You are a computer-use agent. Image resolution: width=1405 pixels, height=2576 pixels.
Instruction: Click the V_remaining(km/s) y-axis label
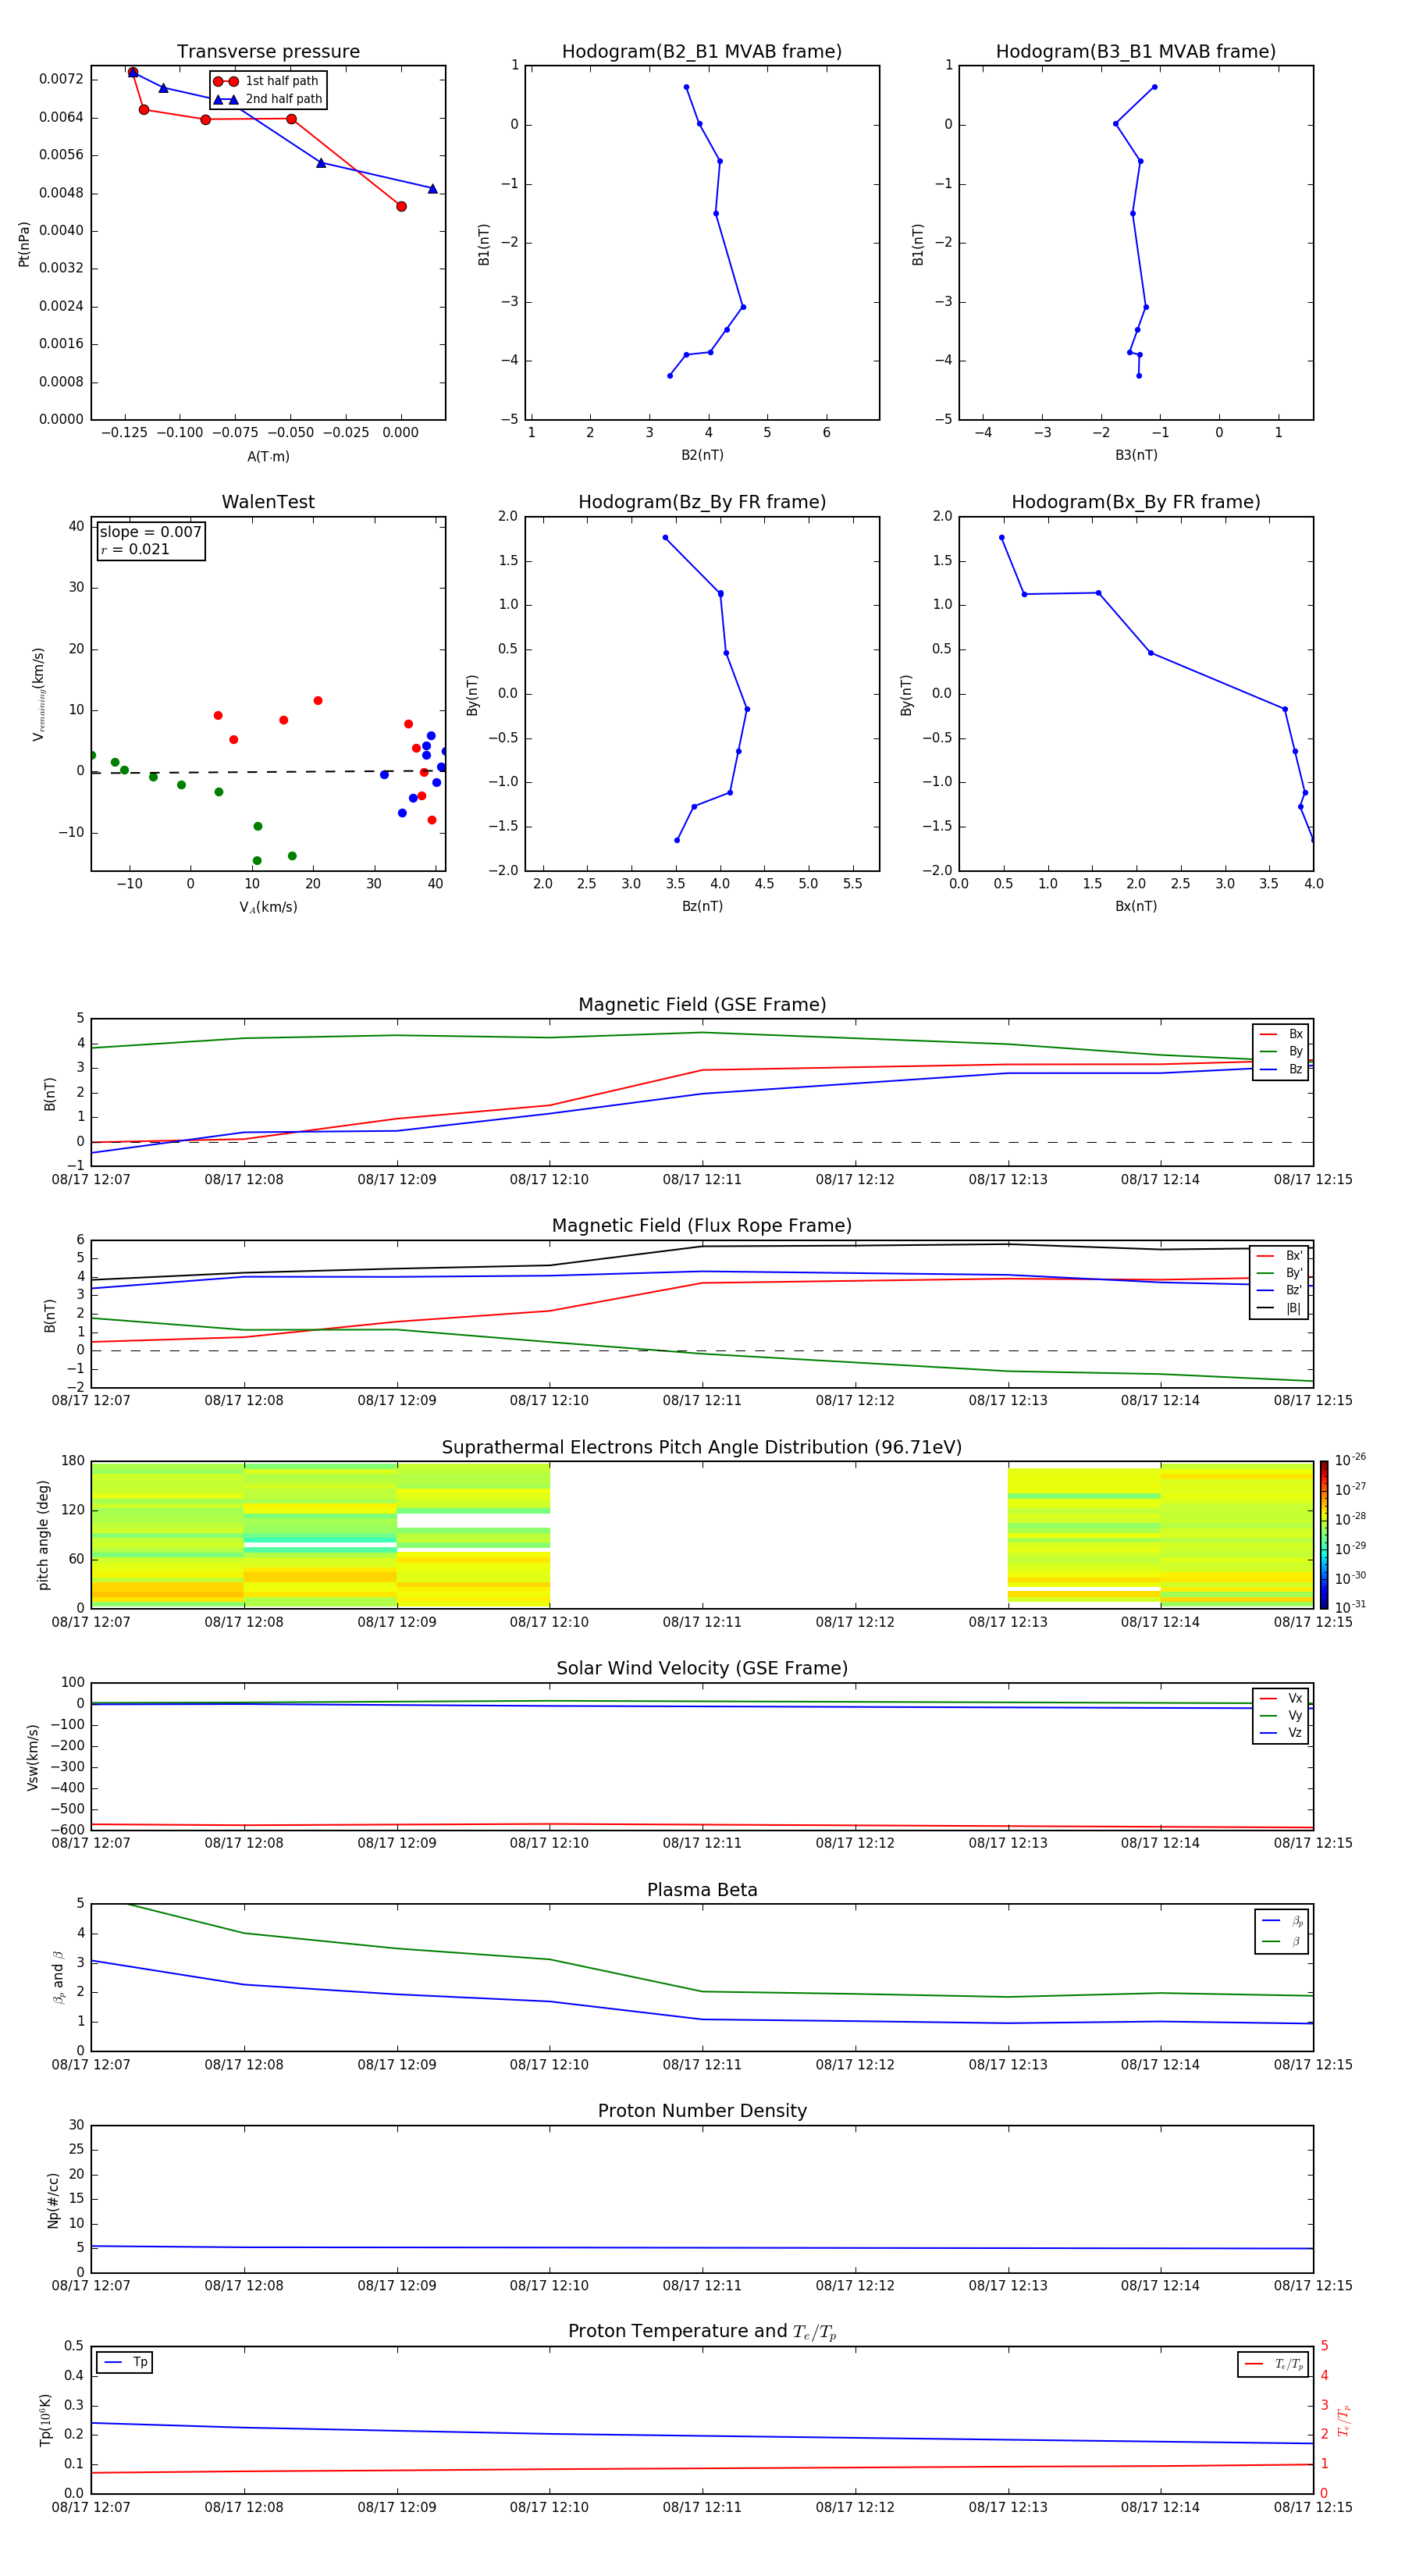point(39,694)
